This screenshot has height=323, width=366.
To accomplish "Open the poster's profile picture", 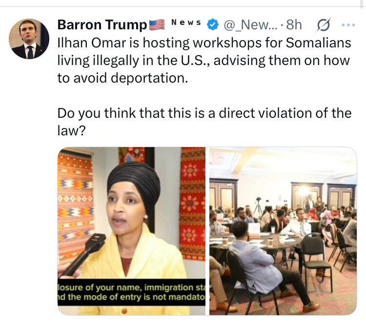I will tap(29, 39).
